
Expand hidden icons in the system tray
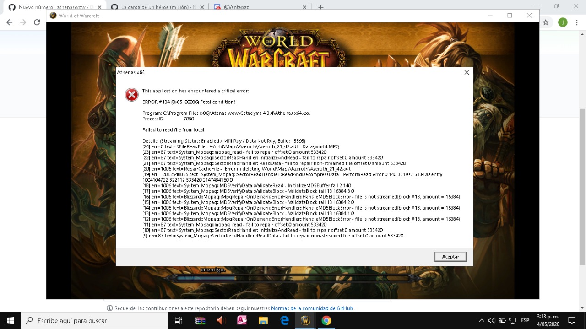(x=481, y=320)
